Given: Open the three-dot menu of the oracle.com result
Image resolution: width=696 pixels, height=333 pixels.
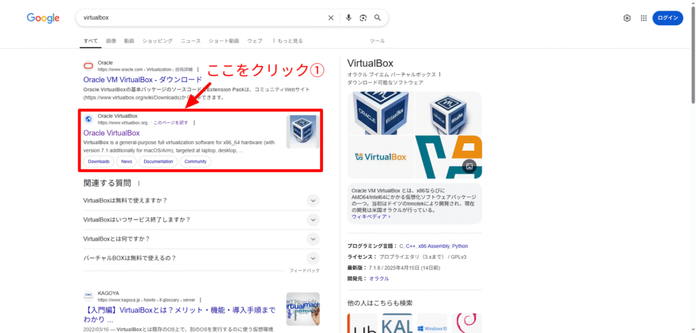Looking at the screenshot, I should click(198, 70).
